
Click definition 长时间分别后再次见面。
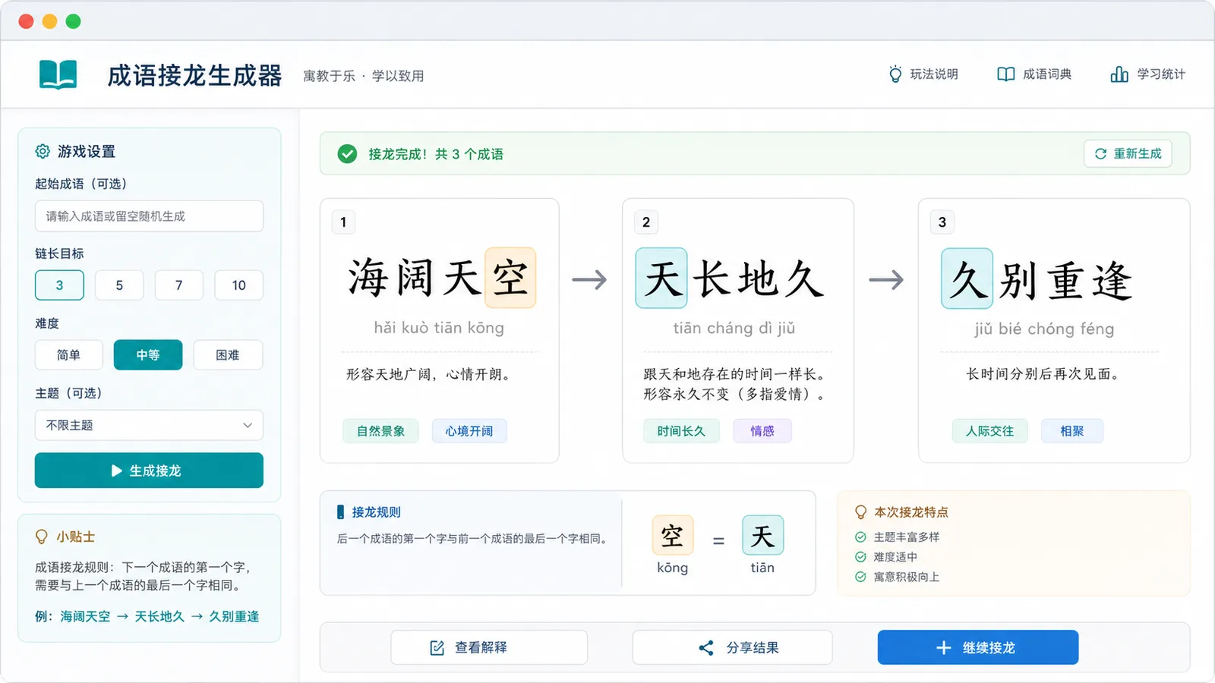coord(1042,374)
